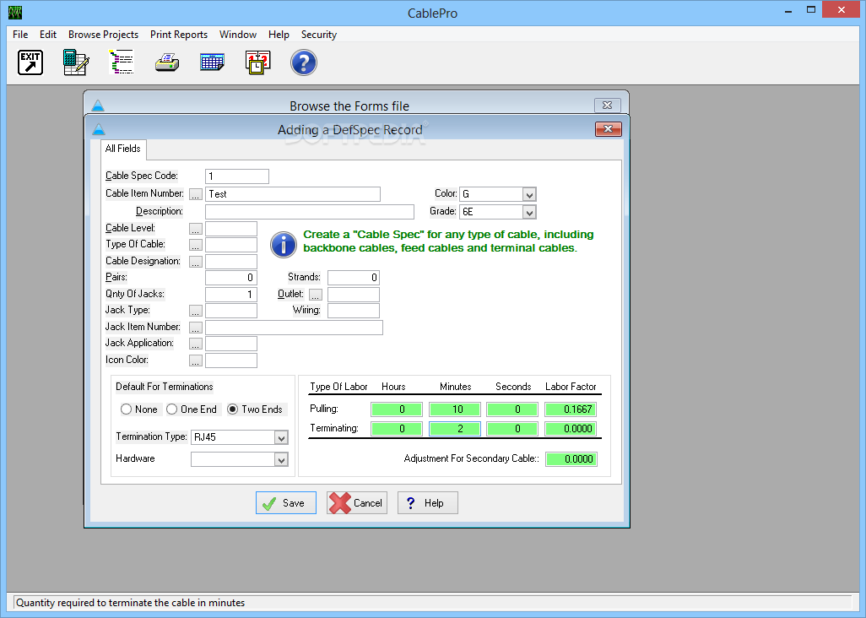
Task: Click the Terminating Labor Factor field
Action: (x=571, y=429)
